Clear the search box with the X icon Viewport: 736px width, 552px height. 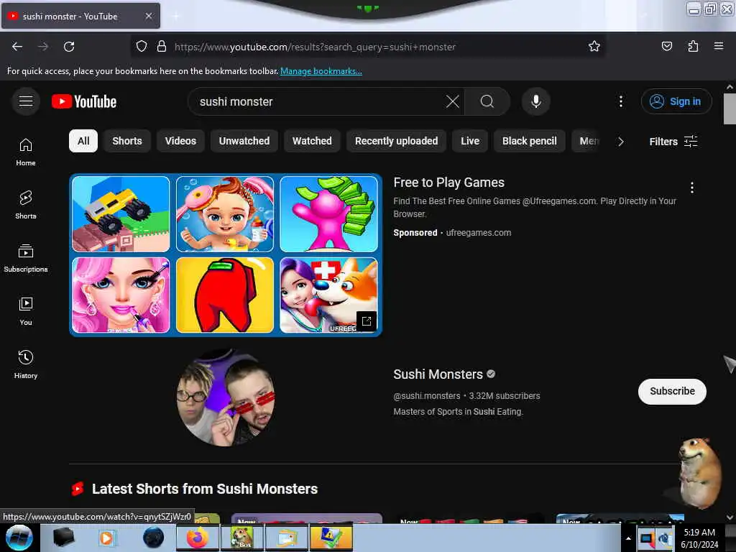click(453, 101)
